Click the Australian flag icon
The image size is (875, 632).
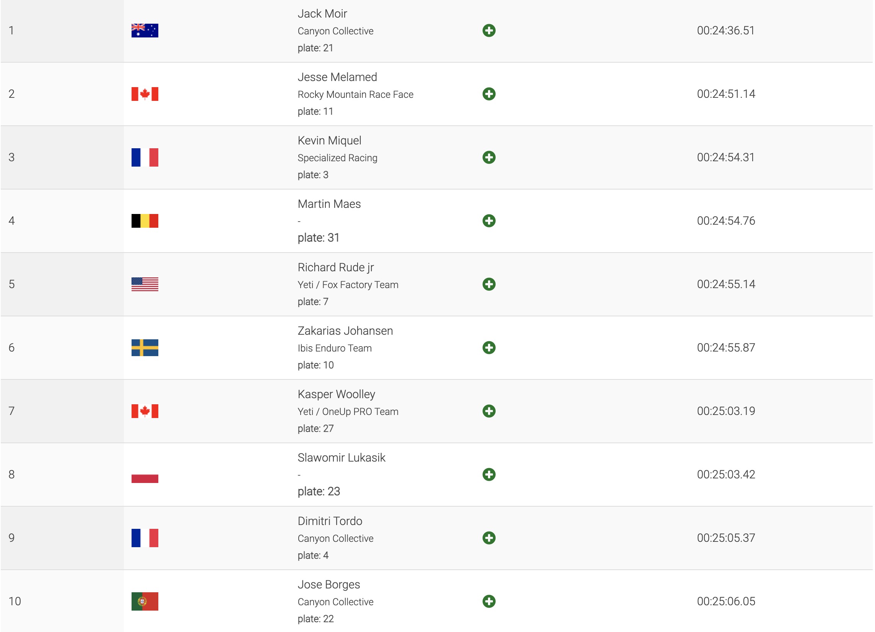click(x=145, y=31)
